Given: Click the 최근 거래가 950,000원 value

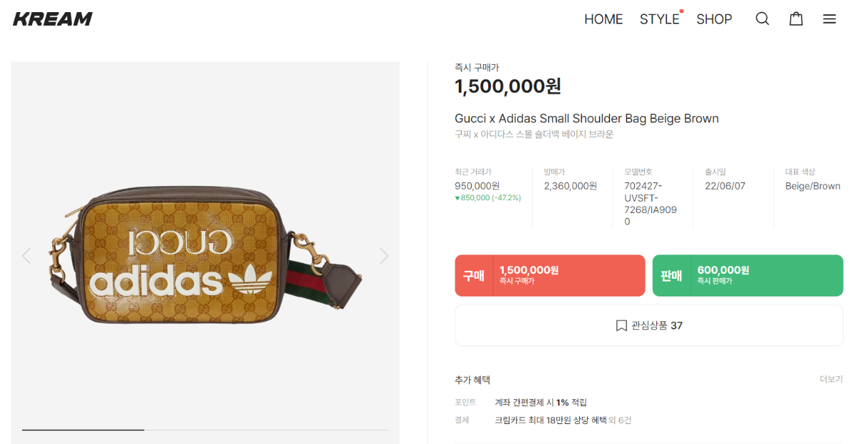Looking at the screenshot, I should [x=477, y=186].
